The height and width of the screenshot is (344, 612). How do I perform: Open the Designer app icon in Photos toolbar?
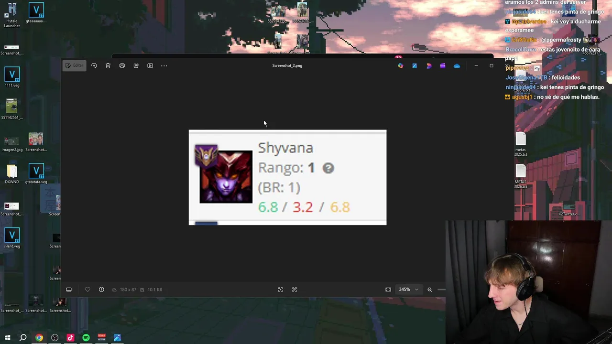click(x=429, y=65)
